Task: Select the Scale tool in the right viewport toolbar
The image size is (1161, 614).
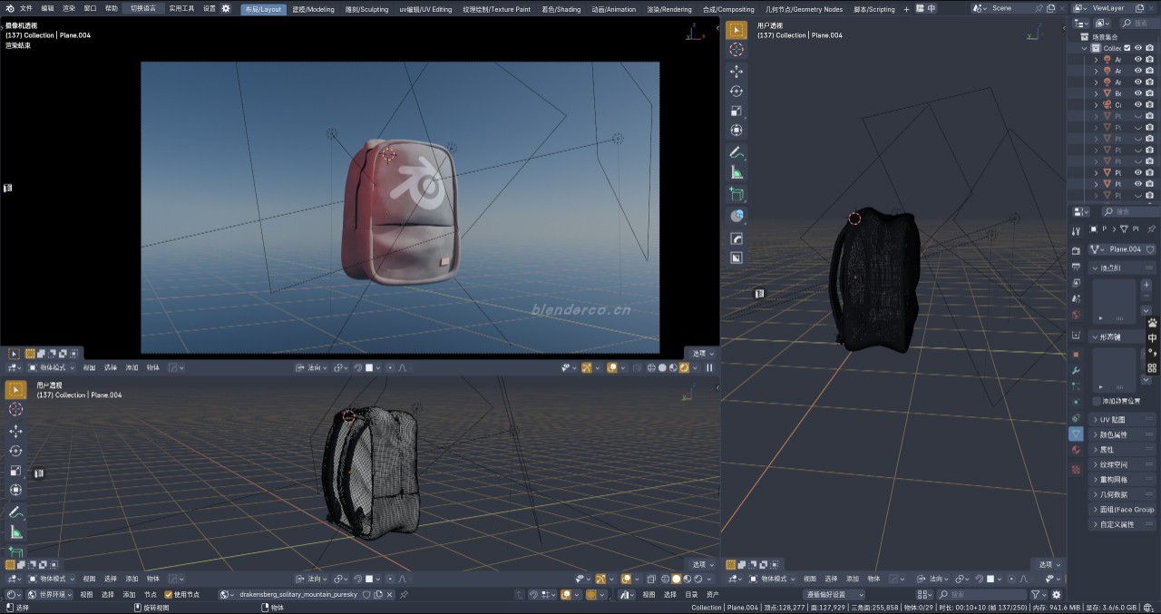Action: tap(737, 111)
